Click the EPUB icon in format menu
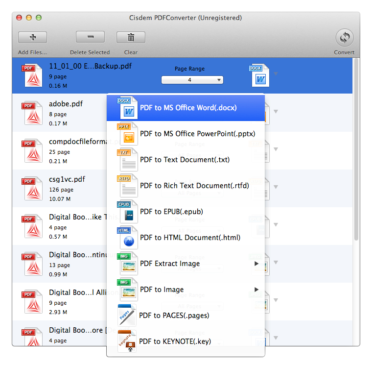Viewport: 372px width, 365px height. pos(127,211)
